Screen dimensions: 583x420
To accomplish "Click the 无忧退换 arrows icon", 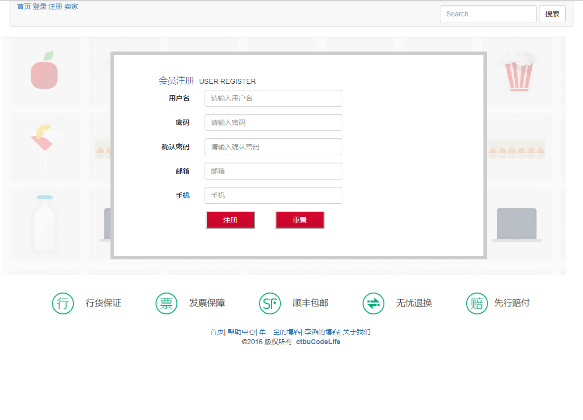I will (373, 303).
